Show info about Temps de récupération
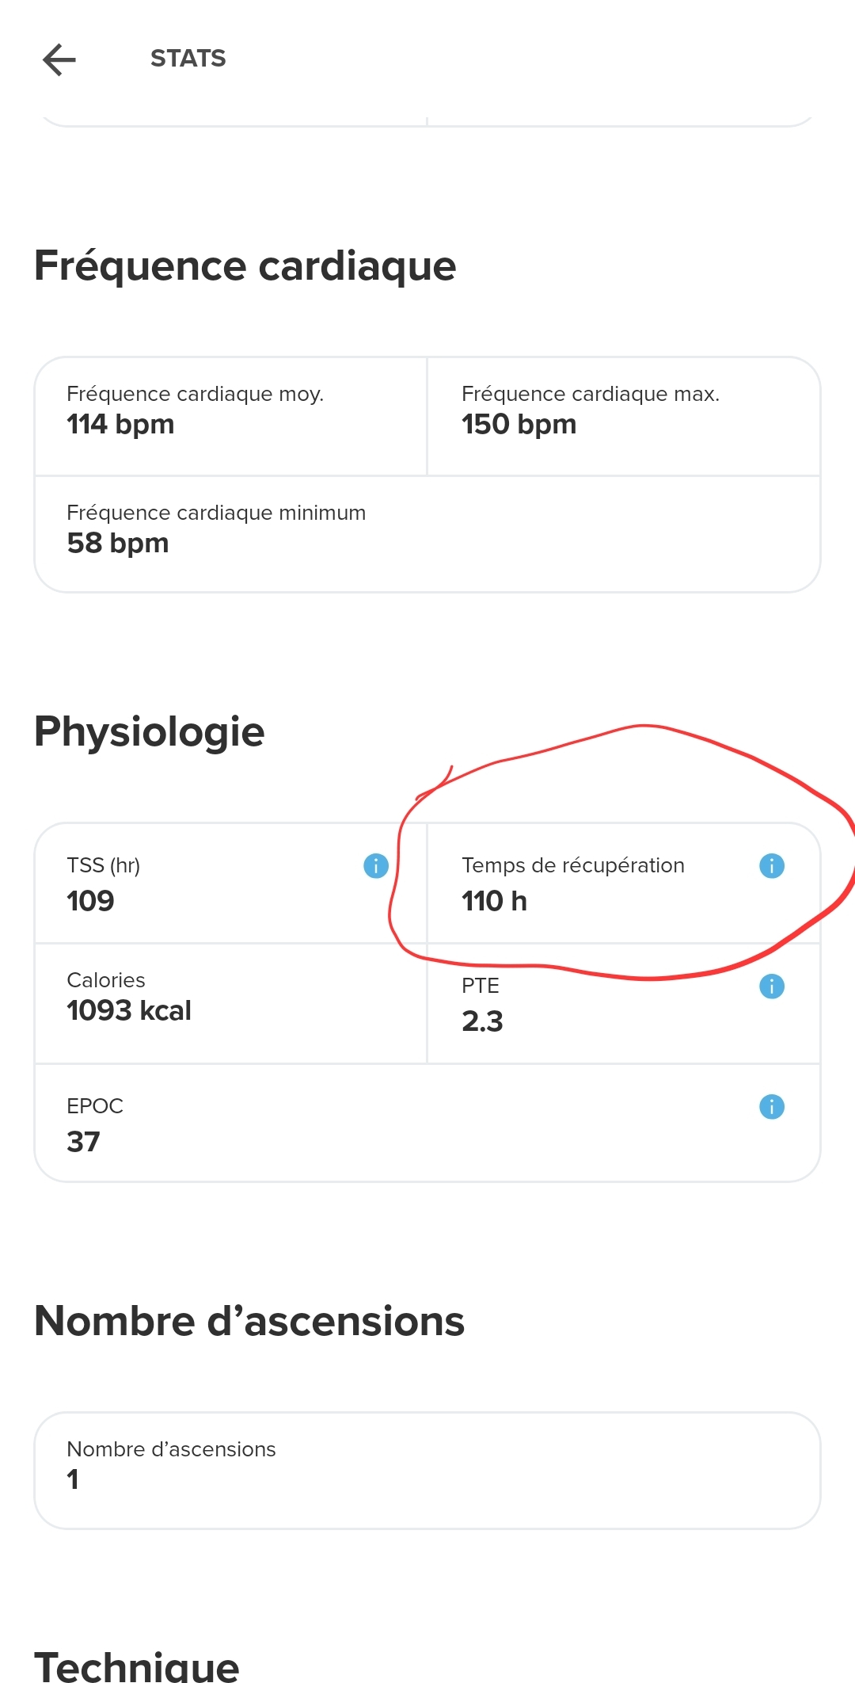The width and height of the screenshot is (855, 1683). (772, 866)
